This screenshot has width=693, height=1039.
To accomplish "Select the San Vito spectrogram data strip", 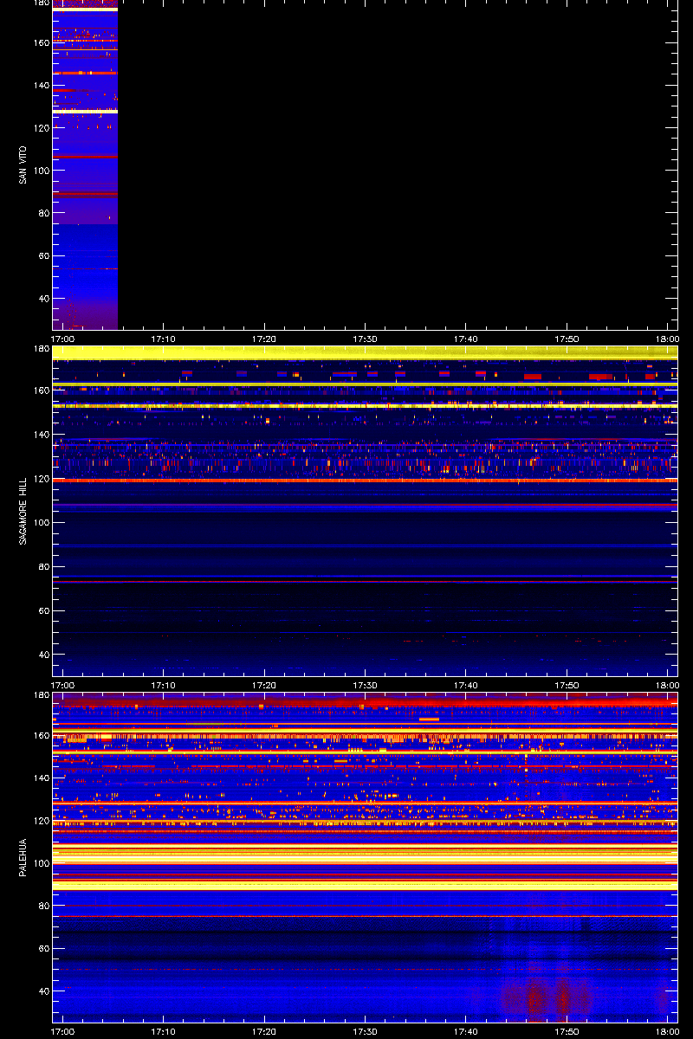I will point(85,165).
